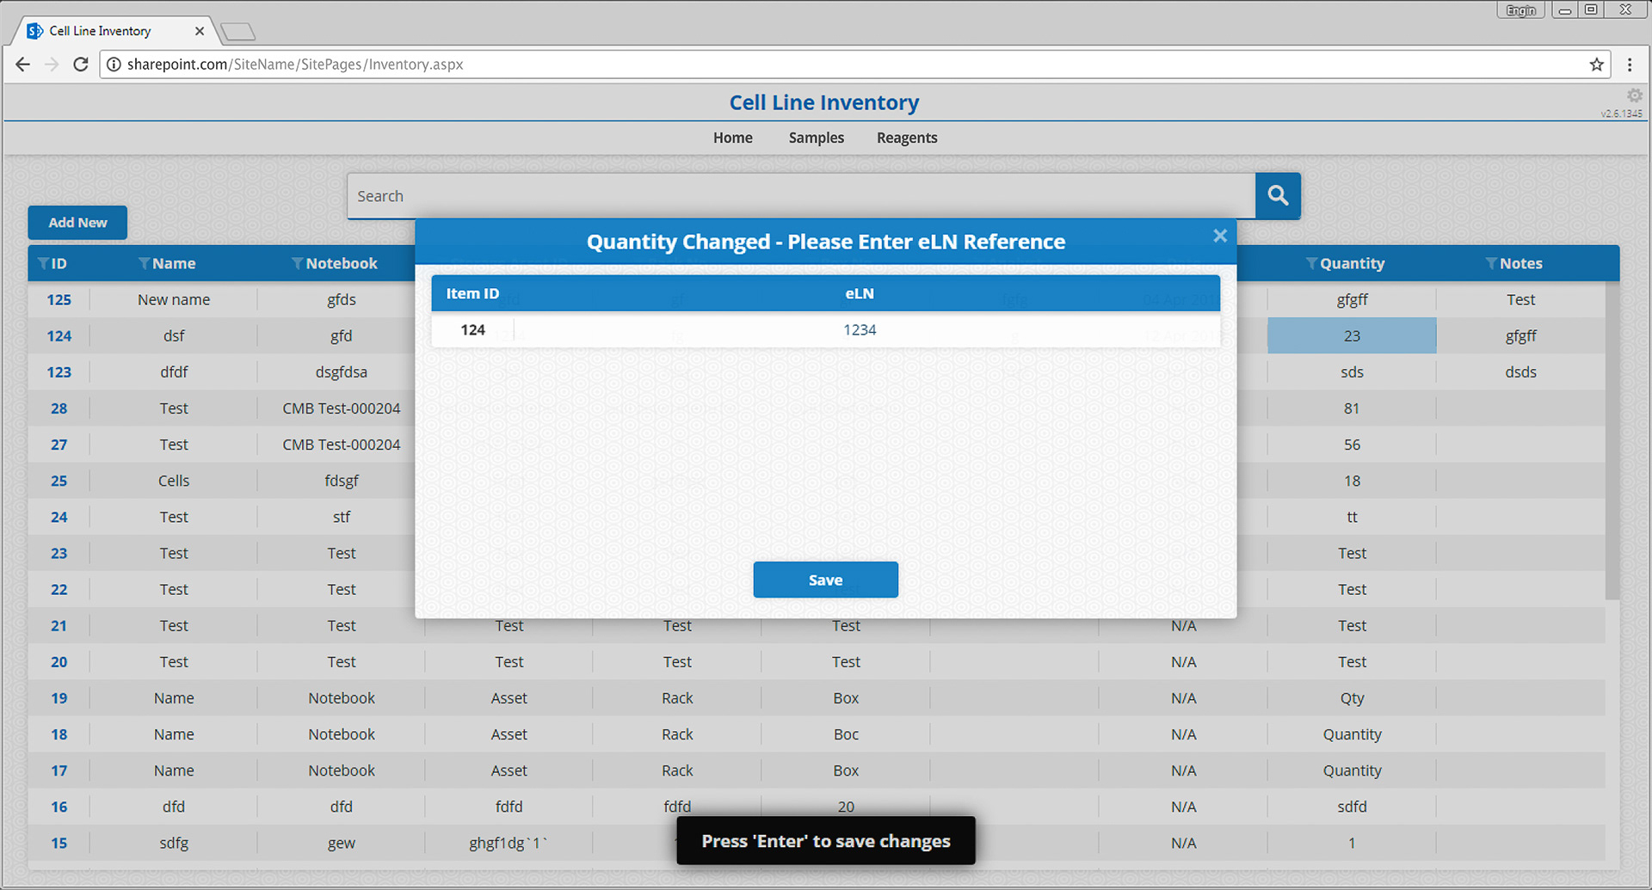The height and width of the screenshot is (890, 1652).
Task: Close the eLN Reference dialog
Action: [1220, 236]
